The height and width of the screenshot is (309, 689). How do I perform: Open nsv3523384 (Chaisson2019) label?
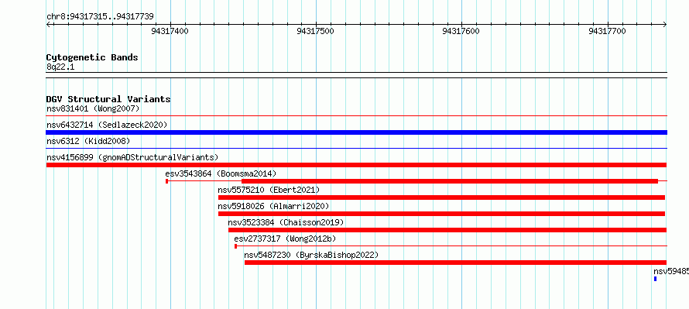pyautogui.click(x=286, y=222)
